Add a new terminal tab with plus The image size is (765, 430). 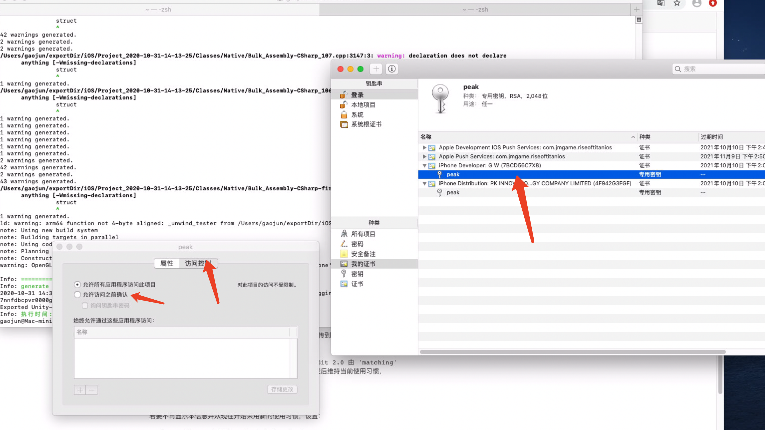pos(636,9)
